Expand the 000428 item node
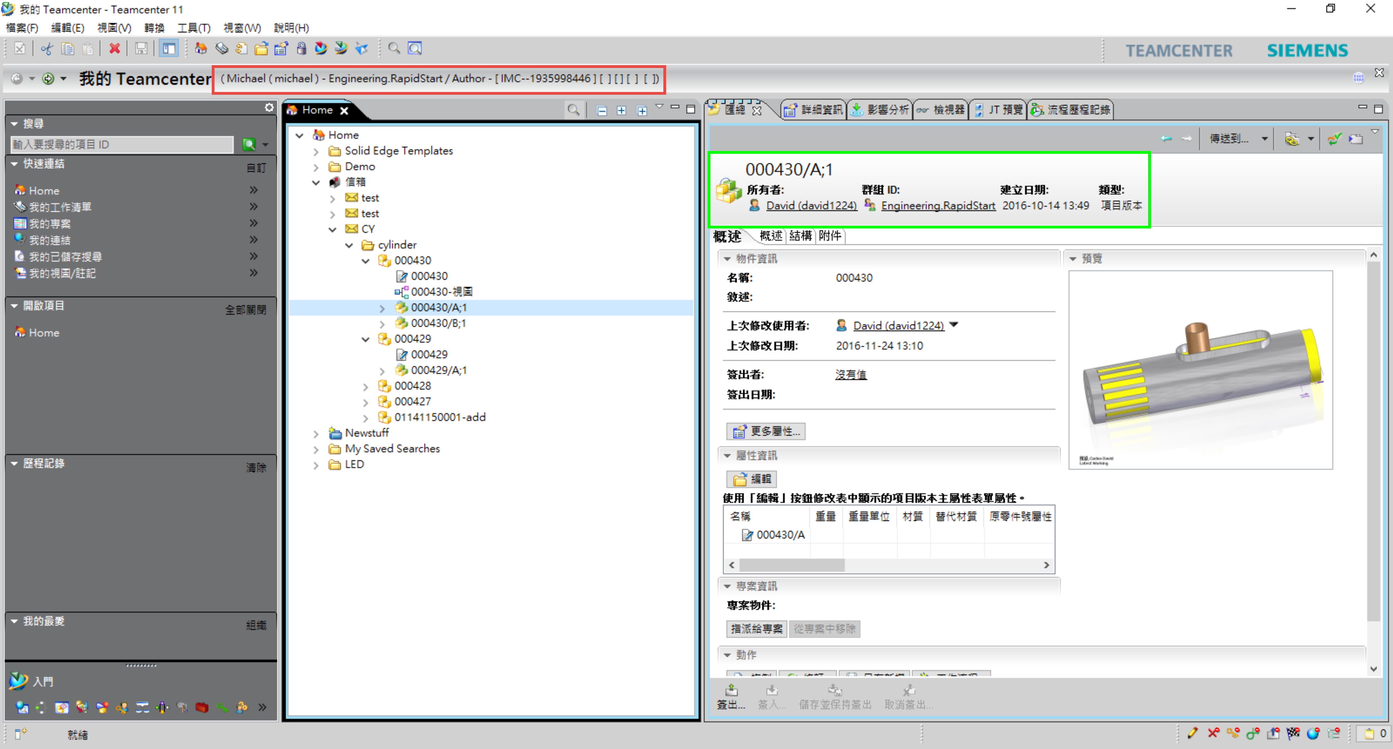1393x749 pixels. [x=366, y=387]
